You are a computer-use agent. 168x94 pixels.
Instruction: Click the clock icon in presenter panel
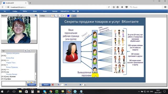pyautogui.click(x=18, y=15)
